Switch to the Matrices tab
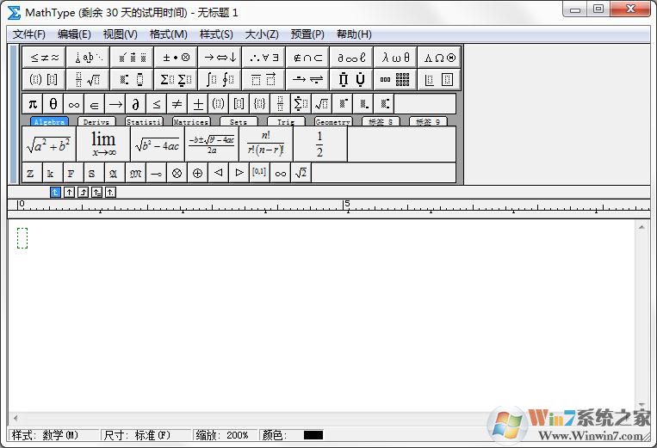Viewport: 657px width, 448px height. 190,122
